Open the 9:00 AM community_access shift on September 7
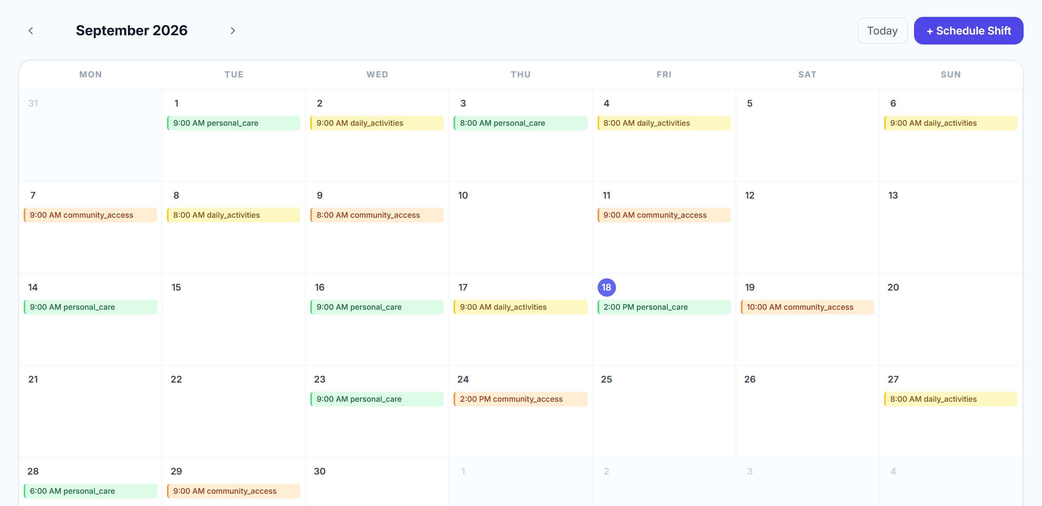Screen dimensions: 1042x506 90,215
